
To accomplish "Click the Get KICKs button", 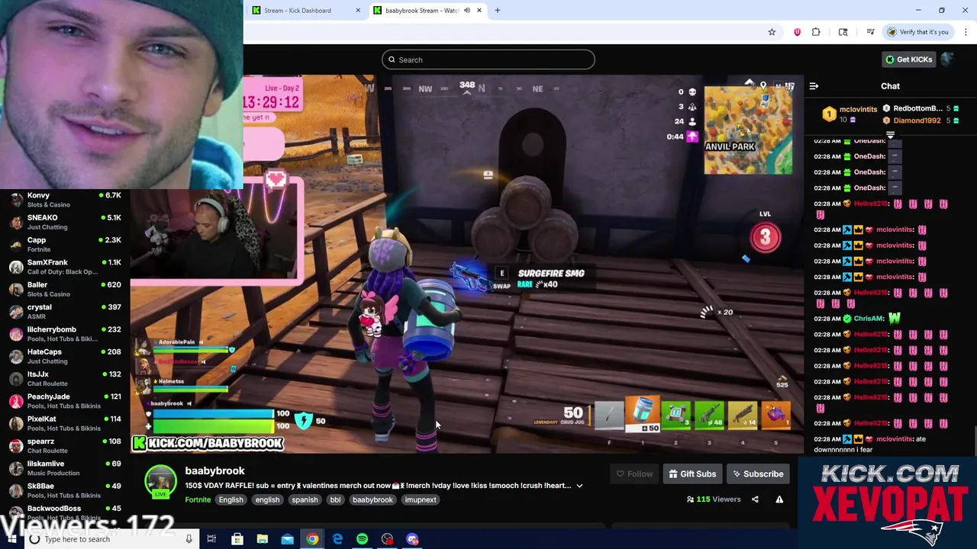I will point(908,59).
